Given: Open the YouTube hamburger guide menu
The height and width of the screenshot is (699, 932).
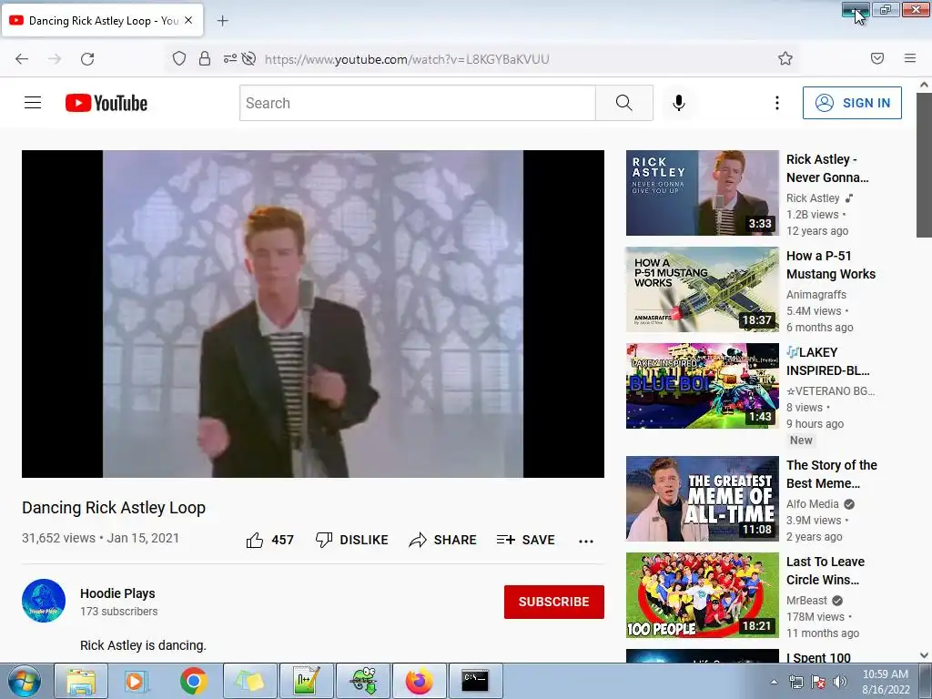Looking at the screenshot, I should [x=33, y=103].
